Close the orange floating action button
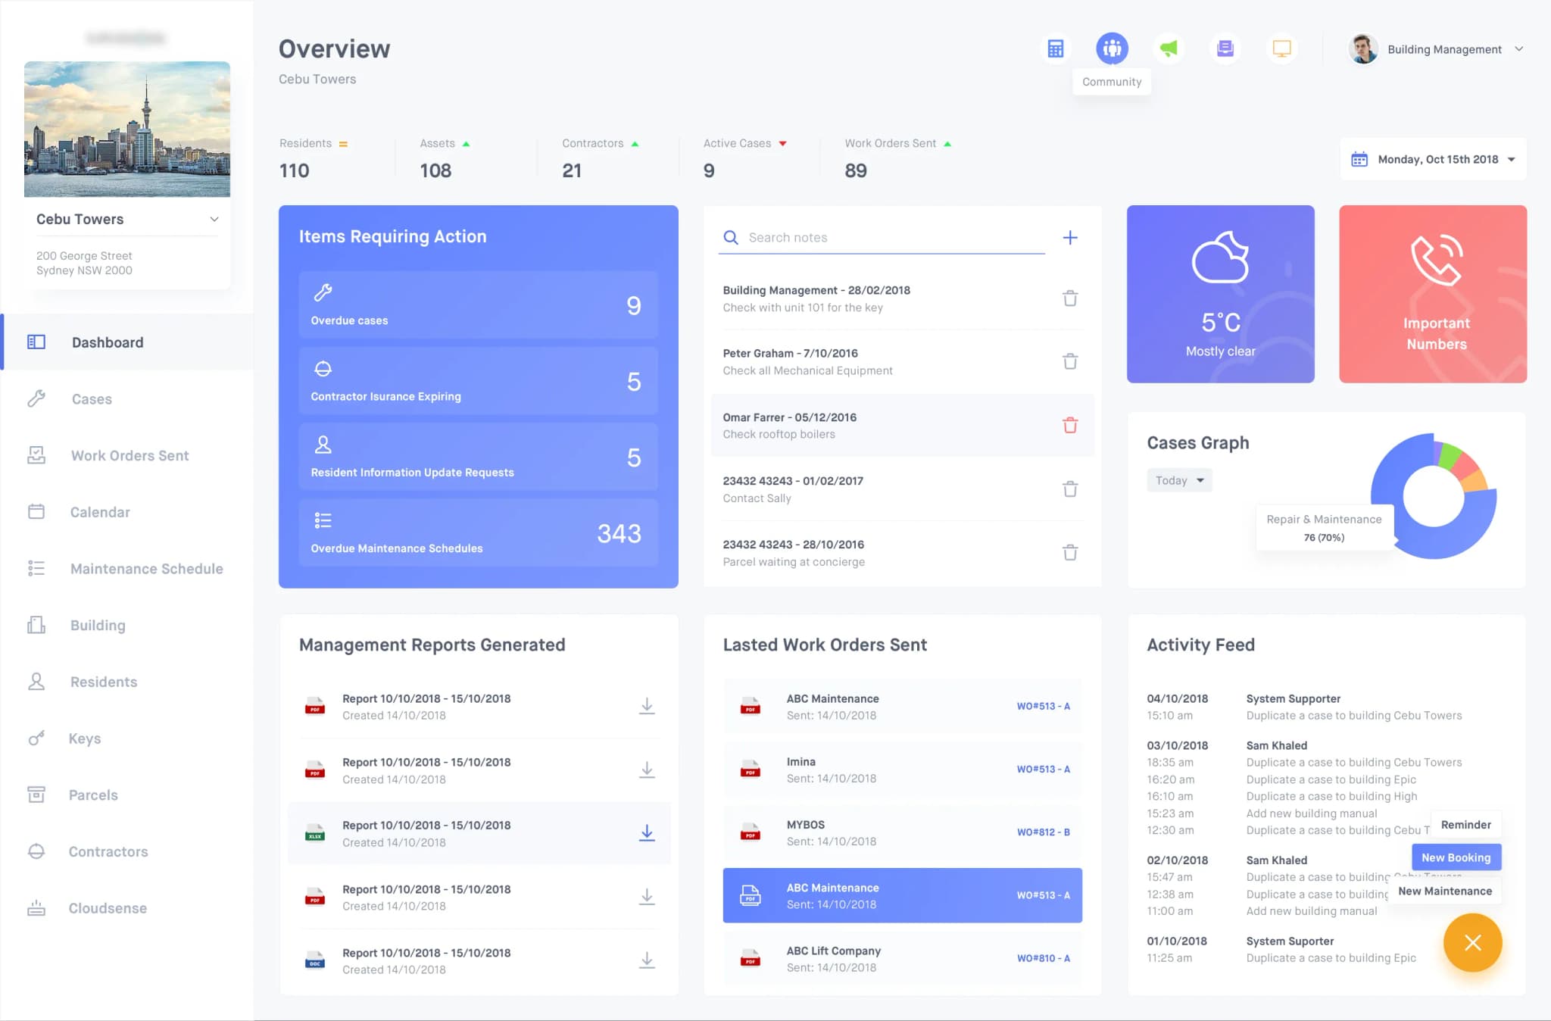The image size is (1551, 1021). (1472, 943)
